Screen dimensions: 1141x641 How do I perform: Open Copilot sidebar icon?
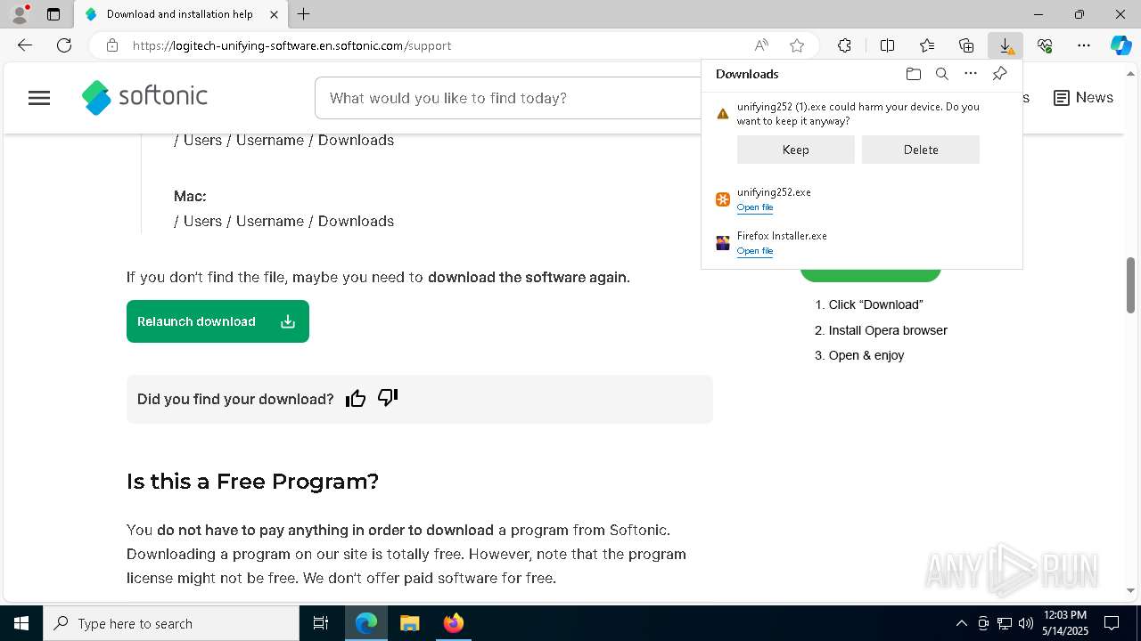point(1120,45)
